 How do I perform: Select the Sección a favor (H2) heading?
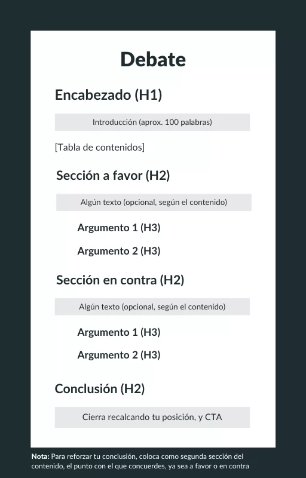(x=113, y=176)
